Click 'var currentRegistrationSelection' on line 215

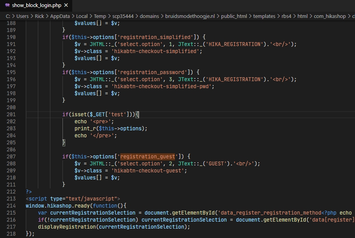pyautogui.click(x=87, y=213)
